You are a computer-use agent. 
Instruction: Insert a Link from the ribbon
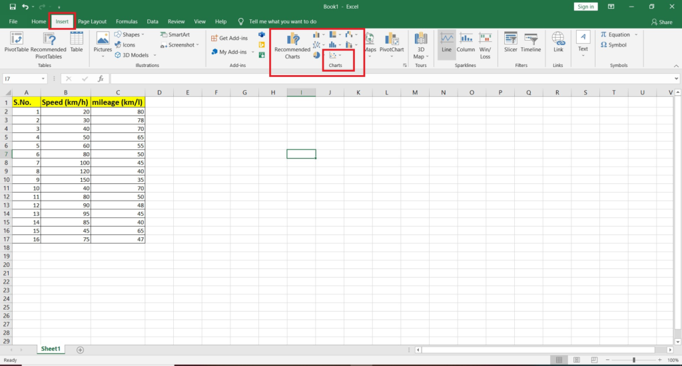558,43
